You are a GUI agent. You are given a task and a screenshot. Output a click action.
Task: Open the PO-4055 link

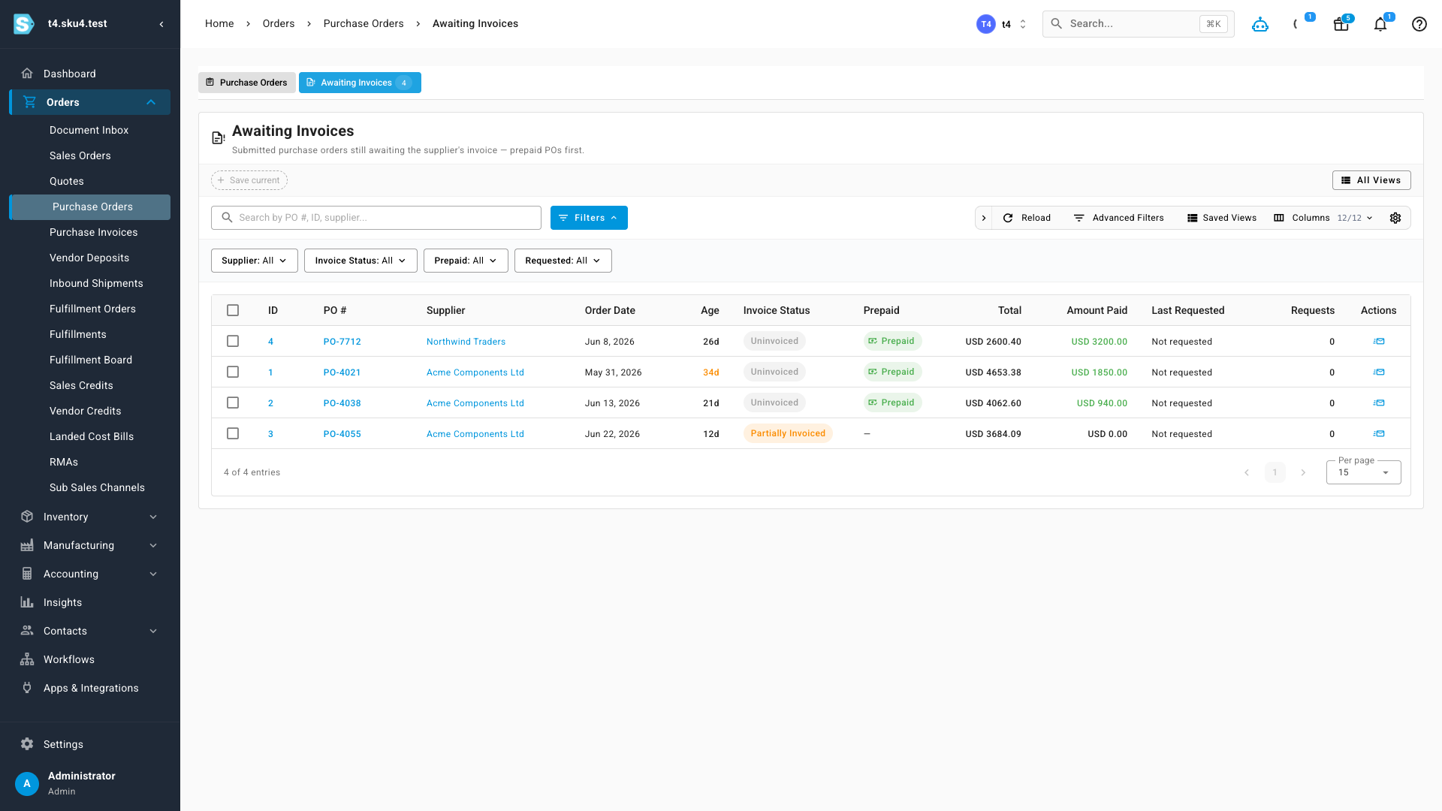[342, 434]
